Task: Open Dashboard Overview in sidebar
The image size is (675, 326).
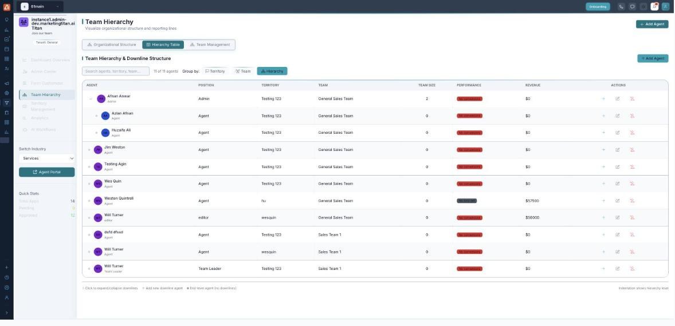Action: click(x=46, y=60)
